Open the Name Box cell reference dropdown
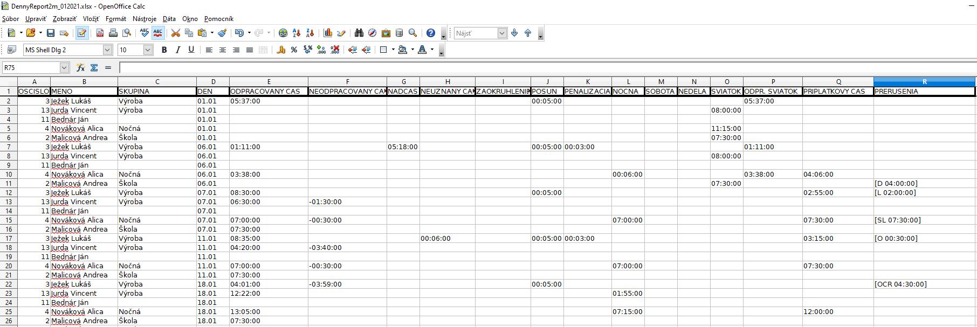This screenshot has width=977, height=327. point(64,67)
